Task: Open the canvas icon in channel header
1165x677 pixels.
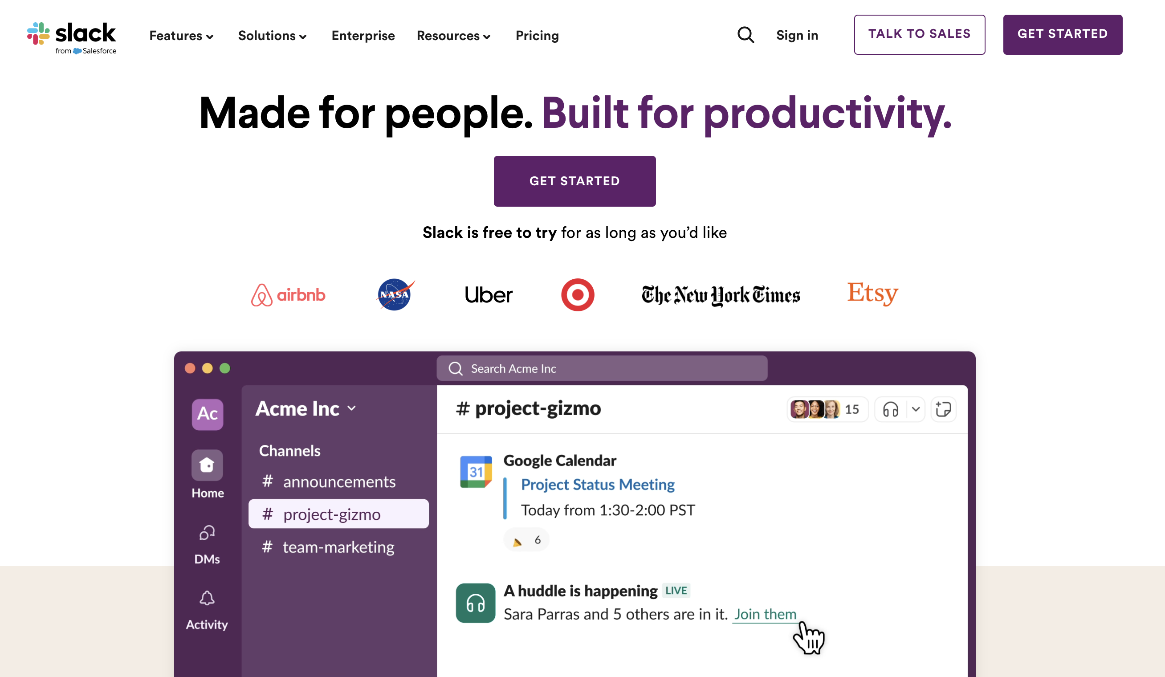Action: pyautogui.click(x=943, y=409)
